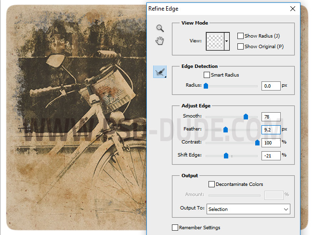
Task: Enable the Show Radius (J) checkbox
Action: click(240, 36)
